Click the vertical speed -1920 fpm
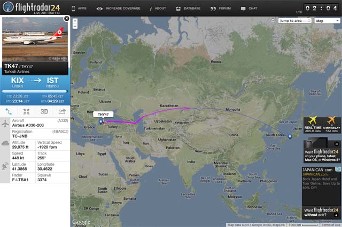The width and height of the screenshot is (342, 227). coord(47,147)
